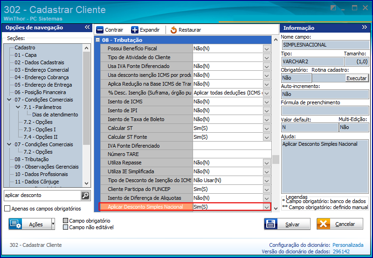
Task: Select 06 - Posição Financeira section
Action: (40, 92)
